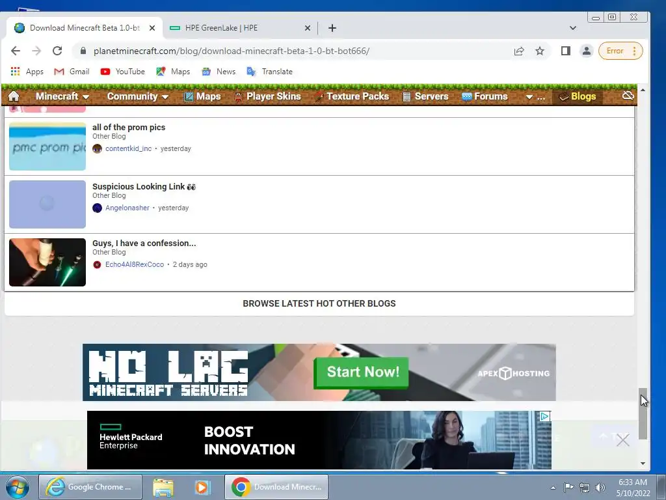Click the volume speaker tray icon
Image resolution: width=666 pixels, height=500 pixels.
click(x=600, y=488)
